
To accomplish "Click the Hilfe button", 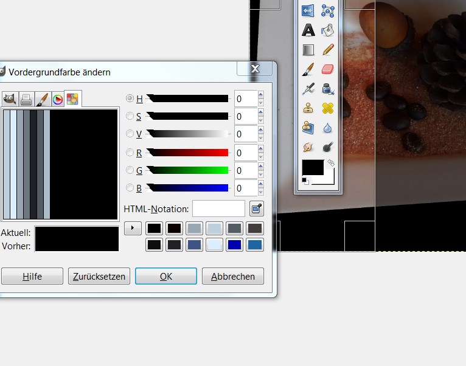I will click(x=32, y=276).
